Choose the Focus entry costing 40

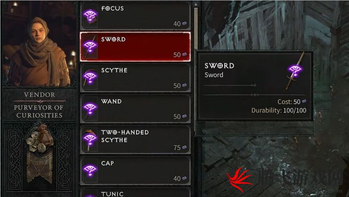[135, 16]
